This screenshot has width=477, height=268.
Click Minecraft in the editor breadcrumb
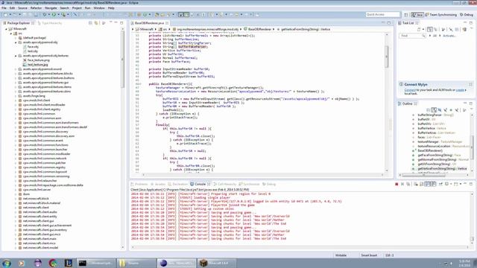tap(146, 29)
